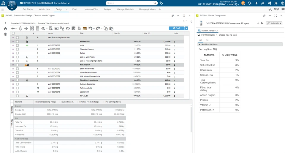Click the home icon in left sidebar
The height and width of the screenshot is (153, 285).
tap(5, 29)
